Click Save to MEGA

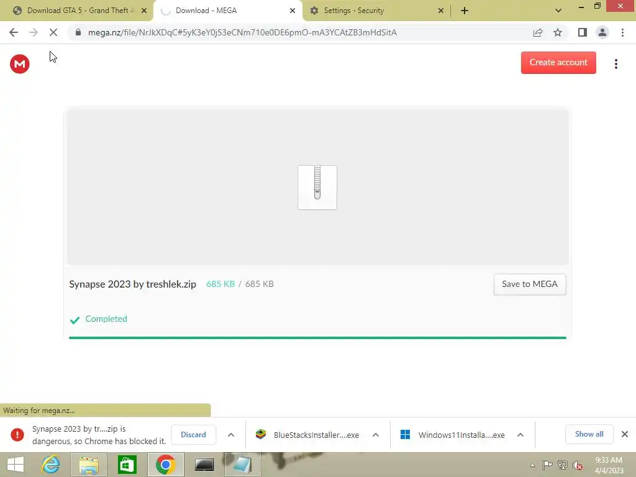coord(529,284)
